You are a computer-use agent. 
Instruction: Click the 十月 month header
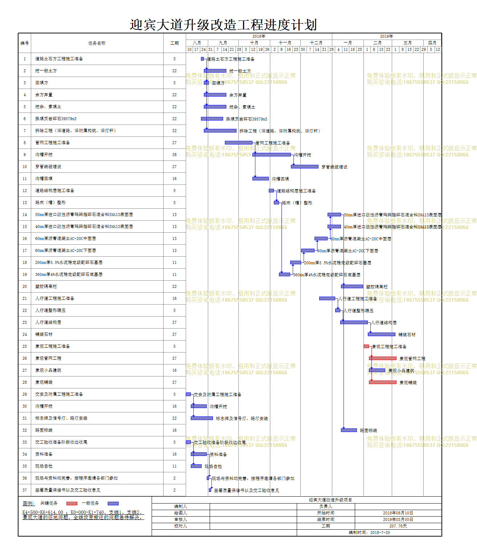254,43
